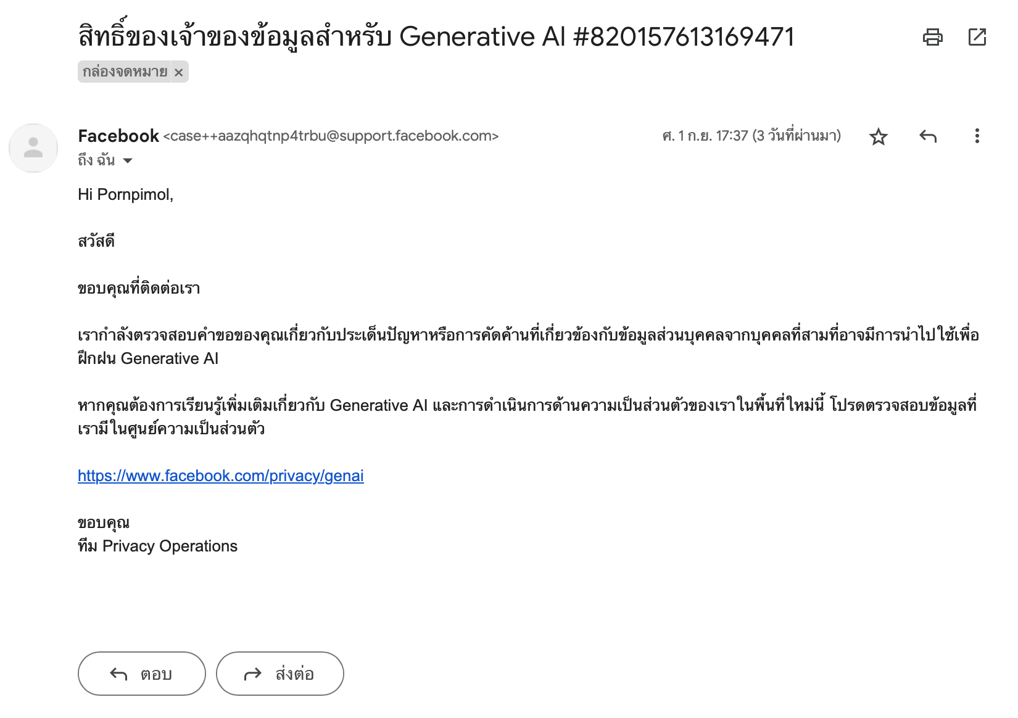Open the email in a new window
This screenshot has width=1018, height=718.
pos(977,37)
